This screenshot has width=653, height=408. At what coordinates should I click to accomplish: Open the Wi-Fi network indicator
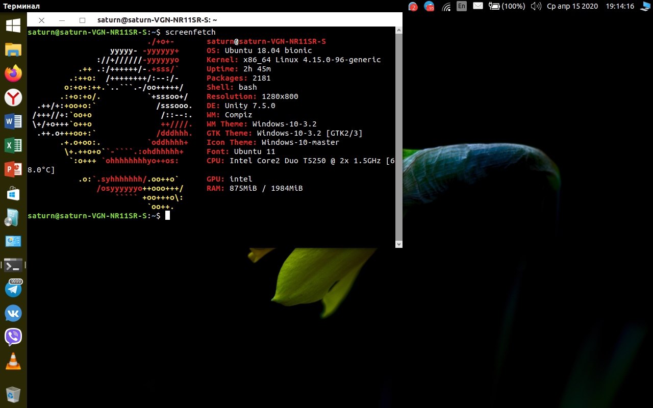[x=446, y=7]
